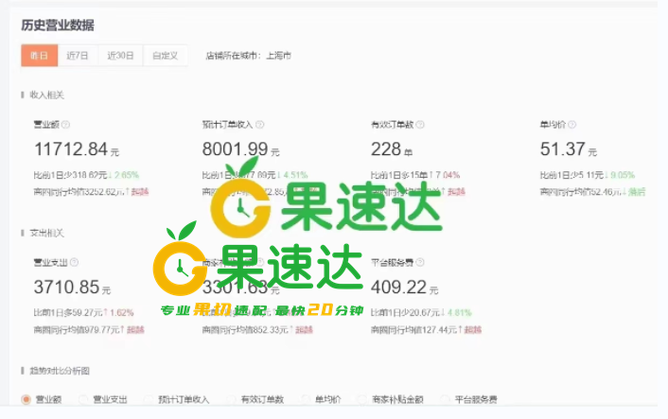Click the 单均价 question mark icon
Viewport: 668px width, 419px height.
pos(572,125)
